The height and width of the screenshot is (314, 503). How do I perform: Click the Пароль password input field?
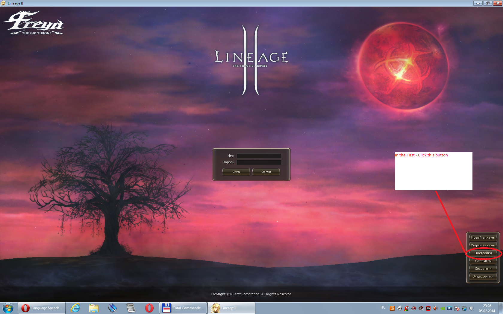click(x=259, y=162)
